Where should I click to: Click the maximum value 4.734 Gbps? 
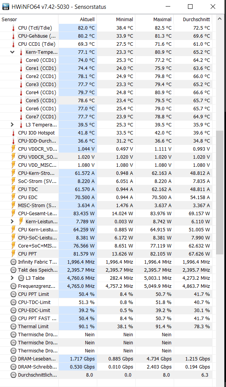coord(158,359)
